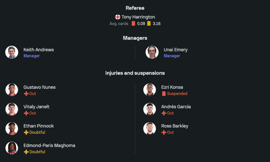Viewport: 270px width, 162px height.
Task: Click the red injury cross under Vitaly Janelt
Action: [x=26, y=113]
